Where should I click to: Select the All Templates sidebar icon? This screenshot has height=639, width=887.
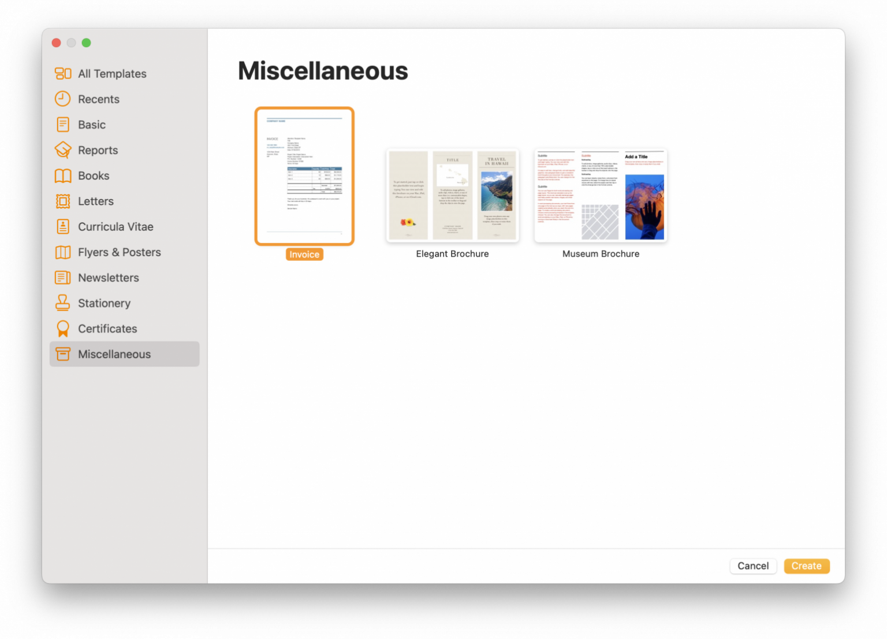pos(62,73)
